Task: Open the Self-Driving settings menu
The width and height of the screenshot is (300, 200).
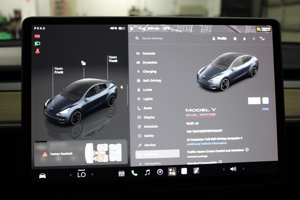Action: coord(149,81)
